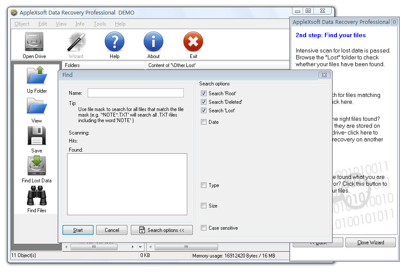The height and width of the screenshot is (272, 401).
Task: Open the View menu
Action: (x=61, y=24)
